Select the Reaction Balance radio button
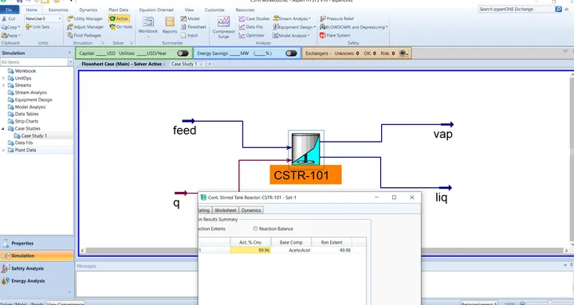The image size is (574, 305). (255, 229)
